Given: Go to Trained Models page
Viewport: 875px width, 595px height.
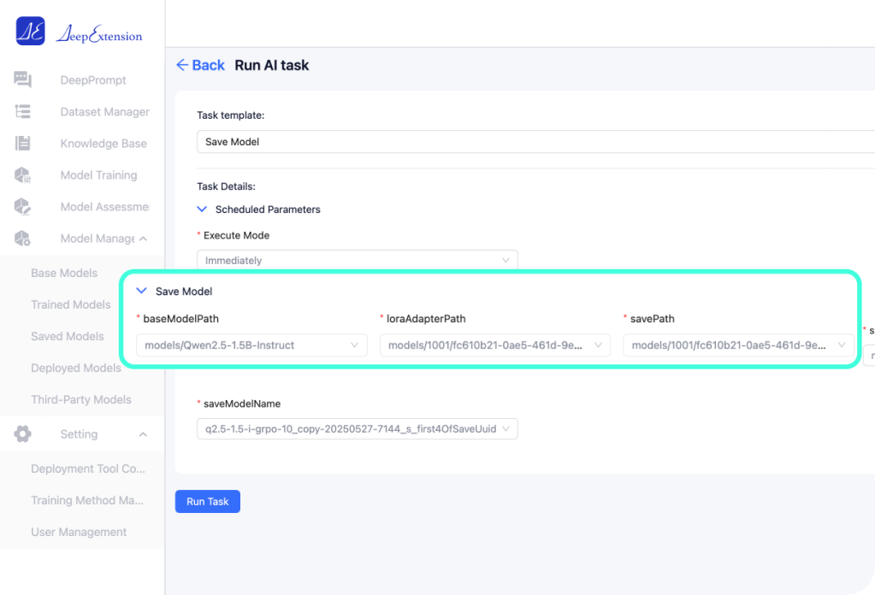Looking at the screenshot, I should pyautogui.click(x=70, y=304).
